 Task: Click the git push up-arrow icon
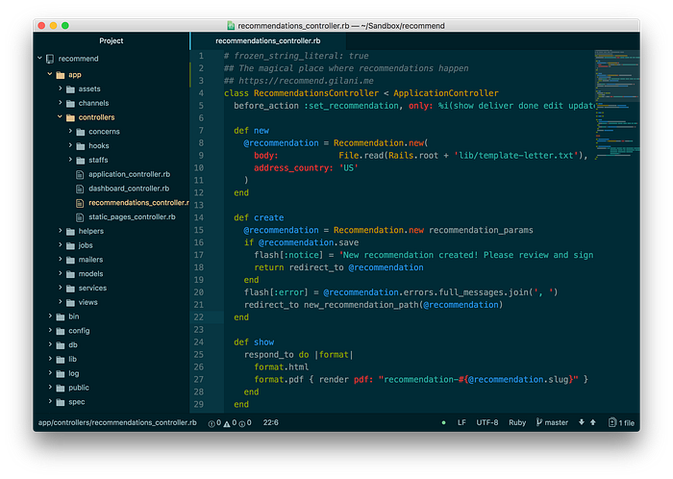(593, 422)
